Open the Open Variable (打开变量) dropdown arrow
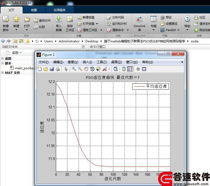 point(97,24)
